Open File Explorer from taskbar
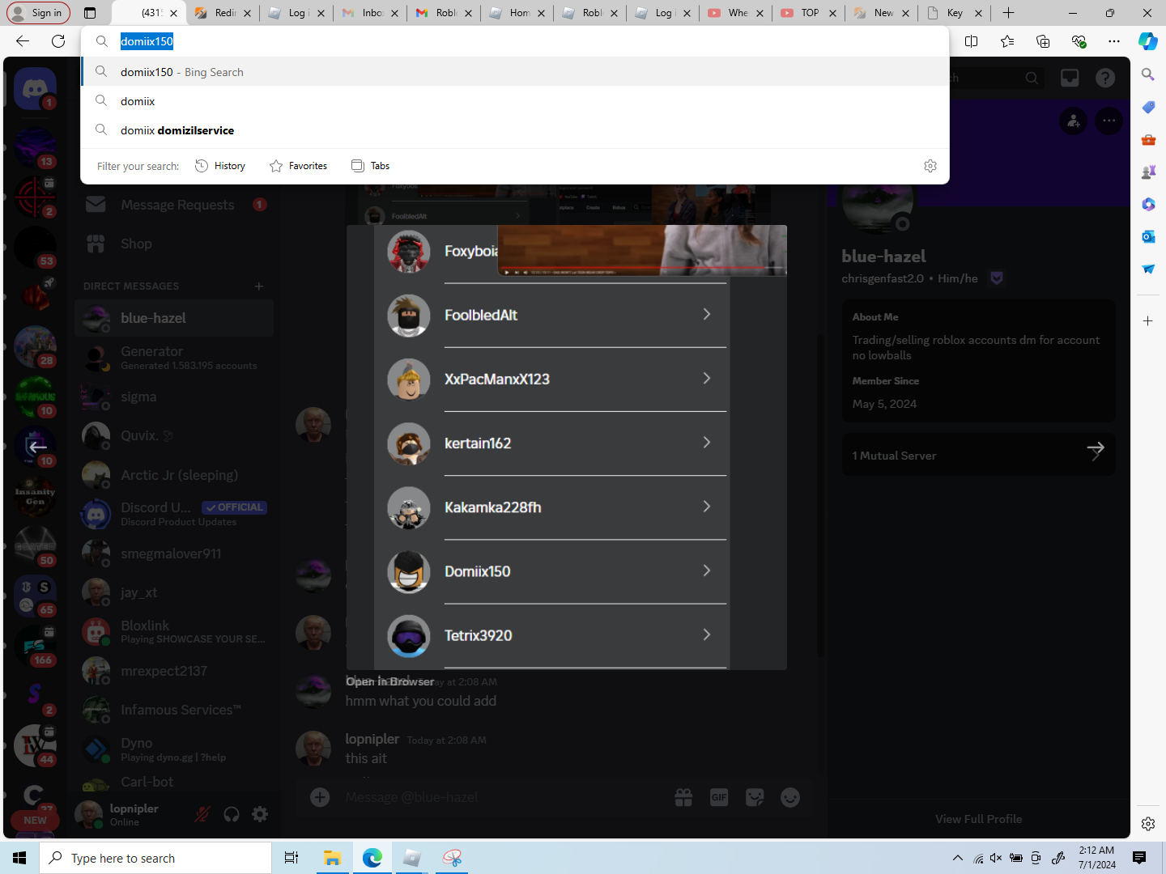Image resolution: width=1166 pixels, height=874 pixels. (332, 858)
